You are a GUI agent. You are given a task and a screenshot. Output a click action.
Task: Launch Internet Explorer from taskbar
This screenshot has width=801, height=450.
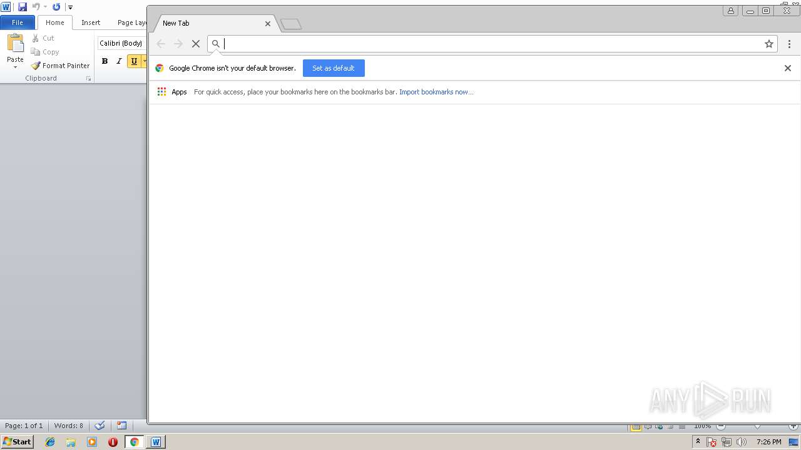click(50, 442)
